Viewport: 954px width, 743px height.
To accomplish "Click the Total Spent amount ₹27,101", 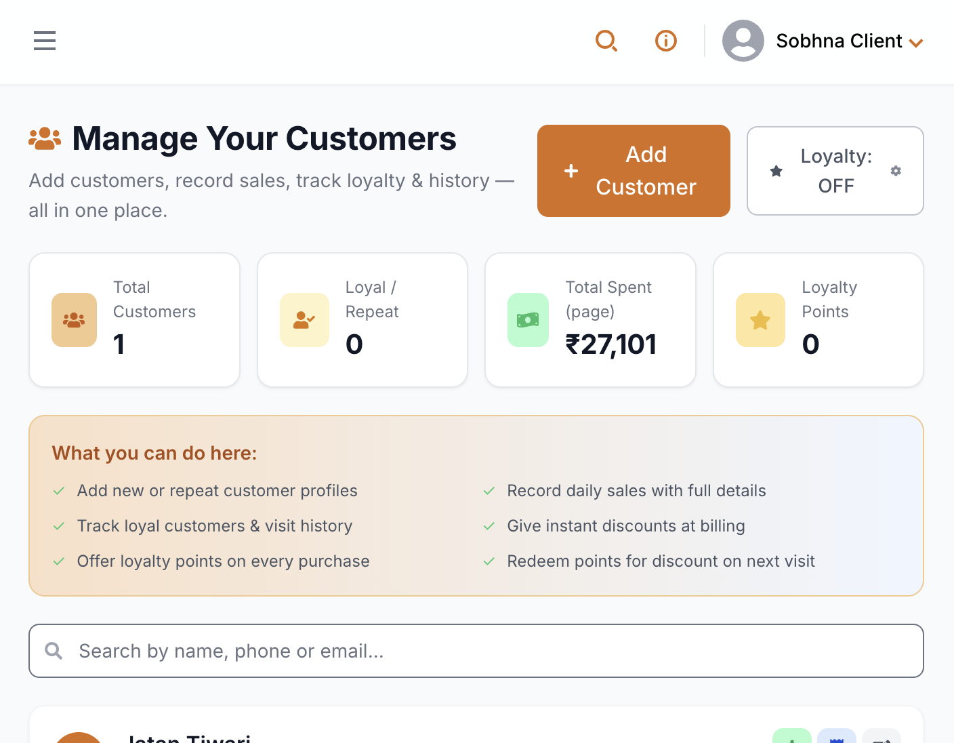I will [x=611, y=344].
